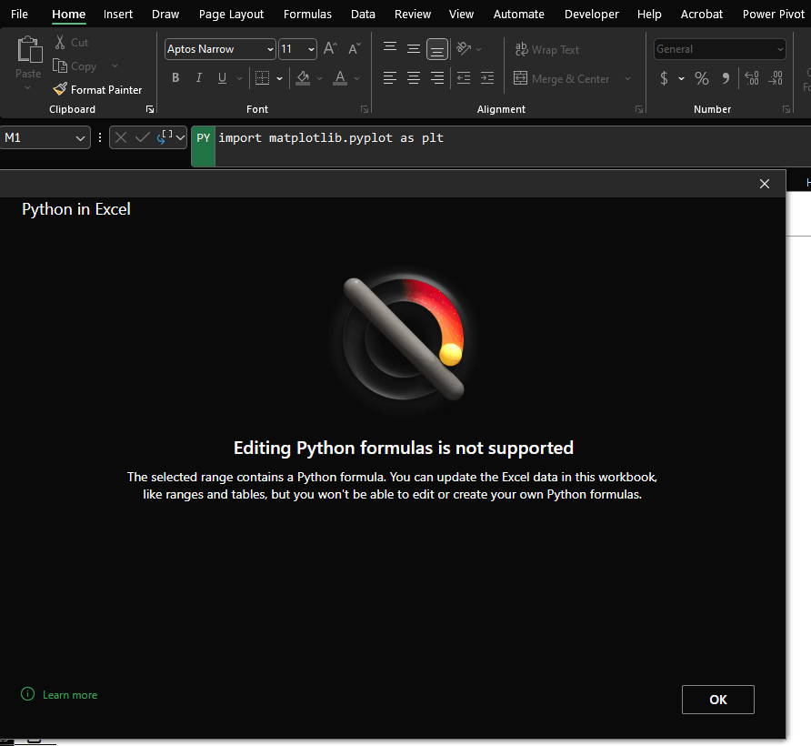Image resolution: width=811 pixels, height=746 pixels.
Task: Apply cell borders icon
Action: [x=262, y=77]
